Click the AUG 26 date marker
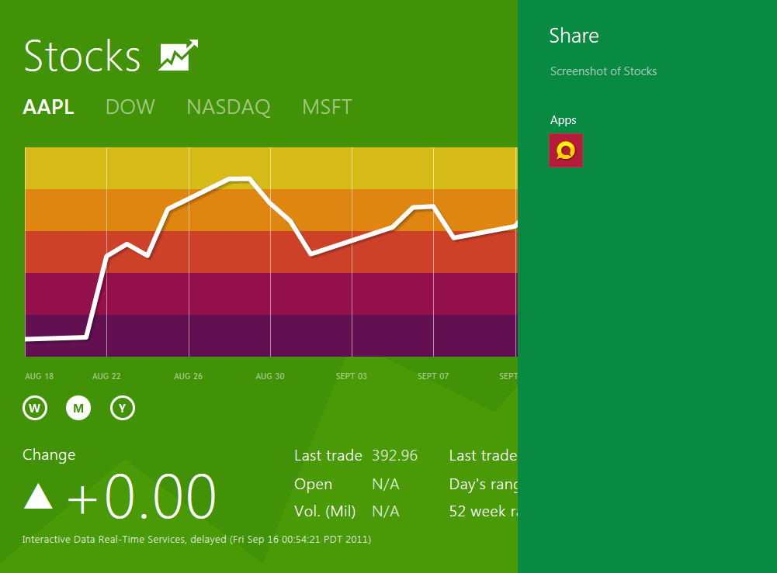This screenshot has width=777, height=573. 189,376
